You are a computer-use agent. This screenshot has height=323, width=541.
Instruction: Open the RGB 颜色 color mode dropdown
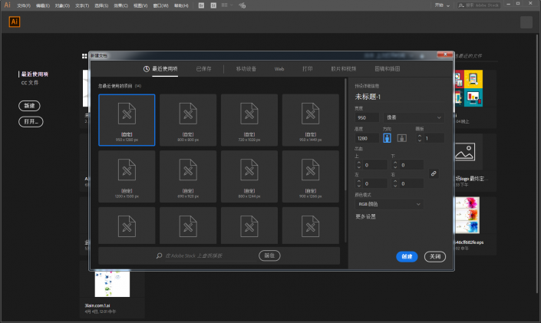tap(389, 204)
